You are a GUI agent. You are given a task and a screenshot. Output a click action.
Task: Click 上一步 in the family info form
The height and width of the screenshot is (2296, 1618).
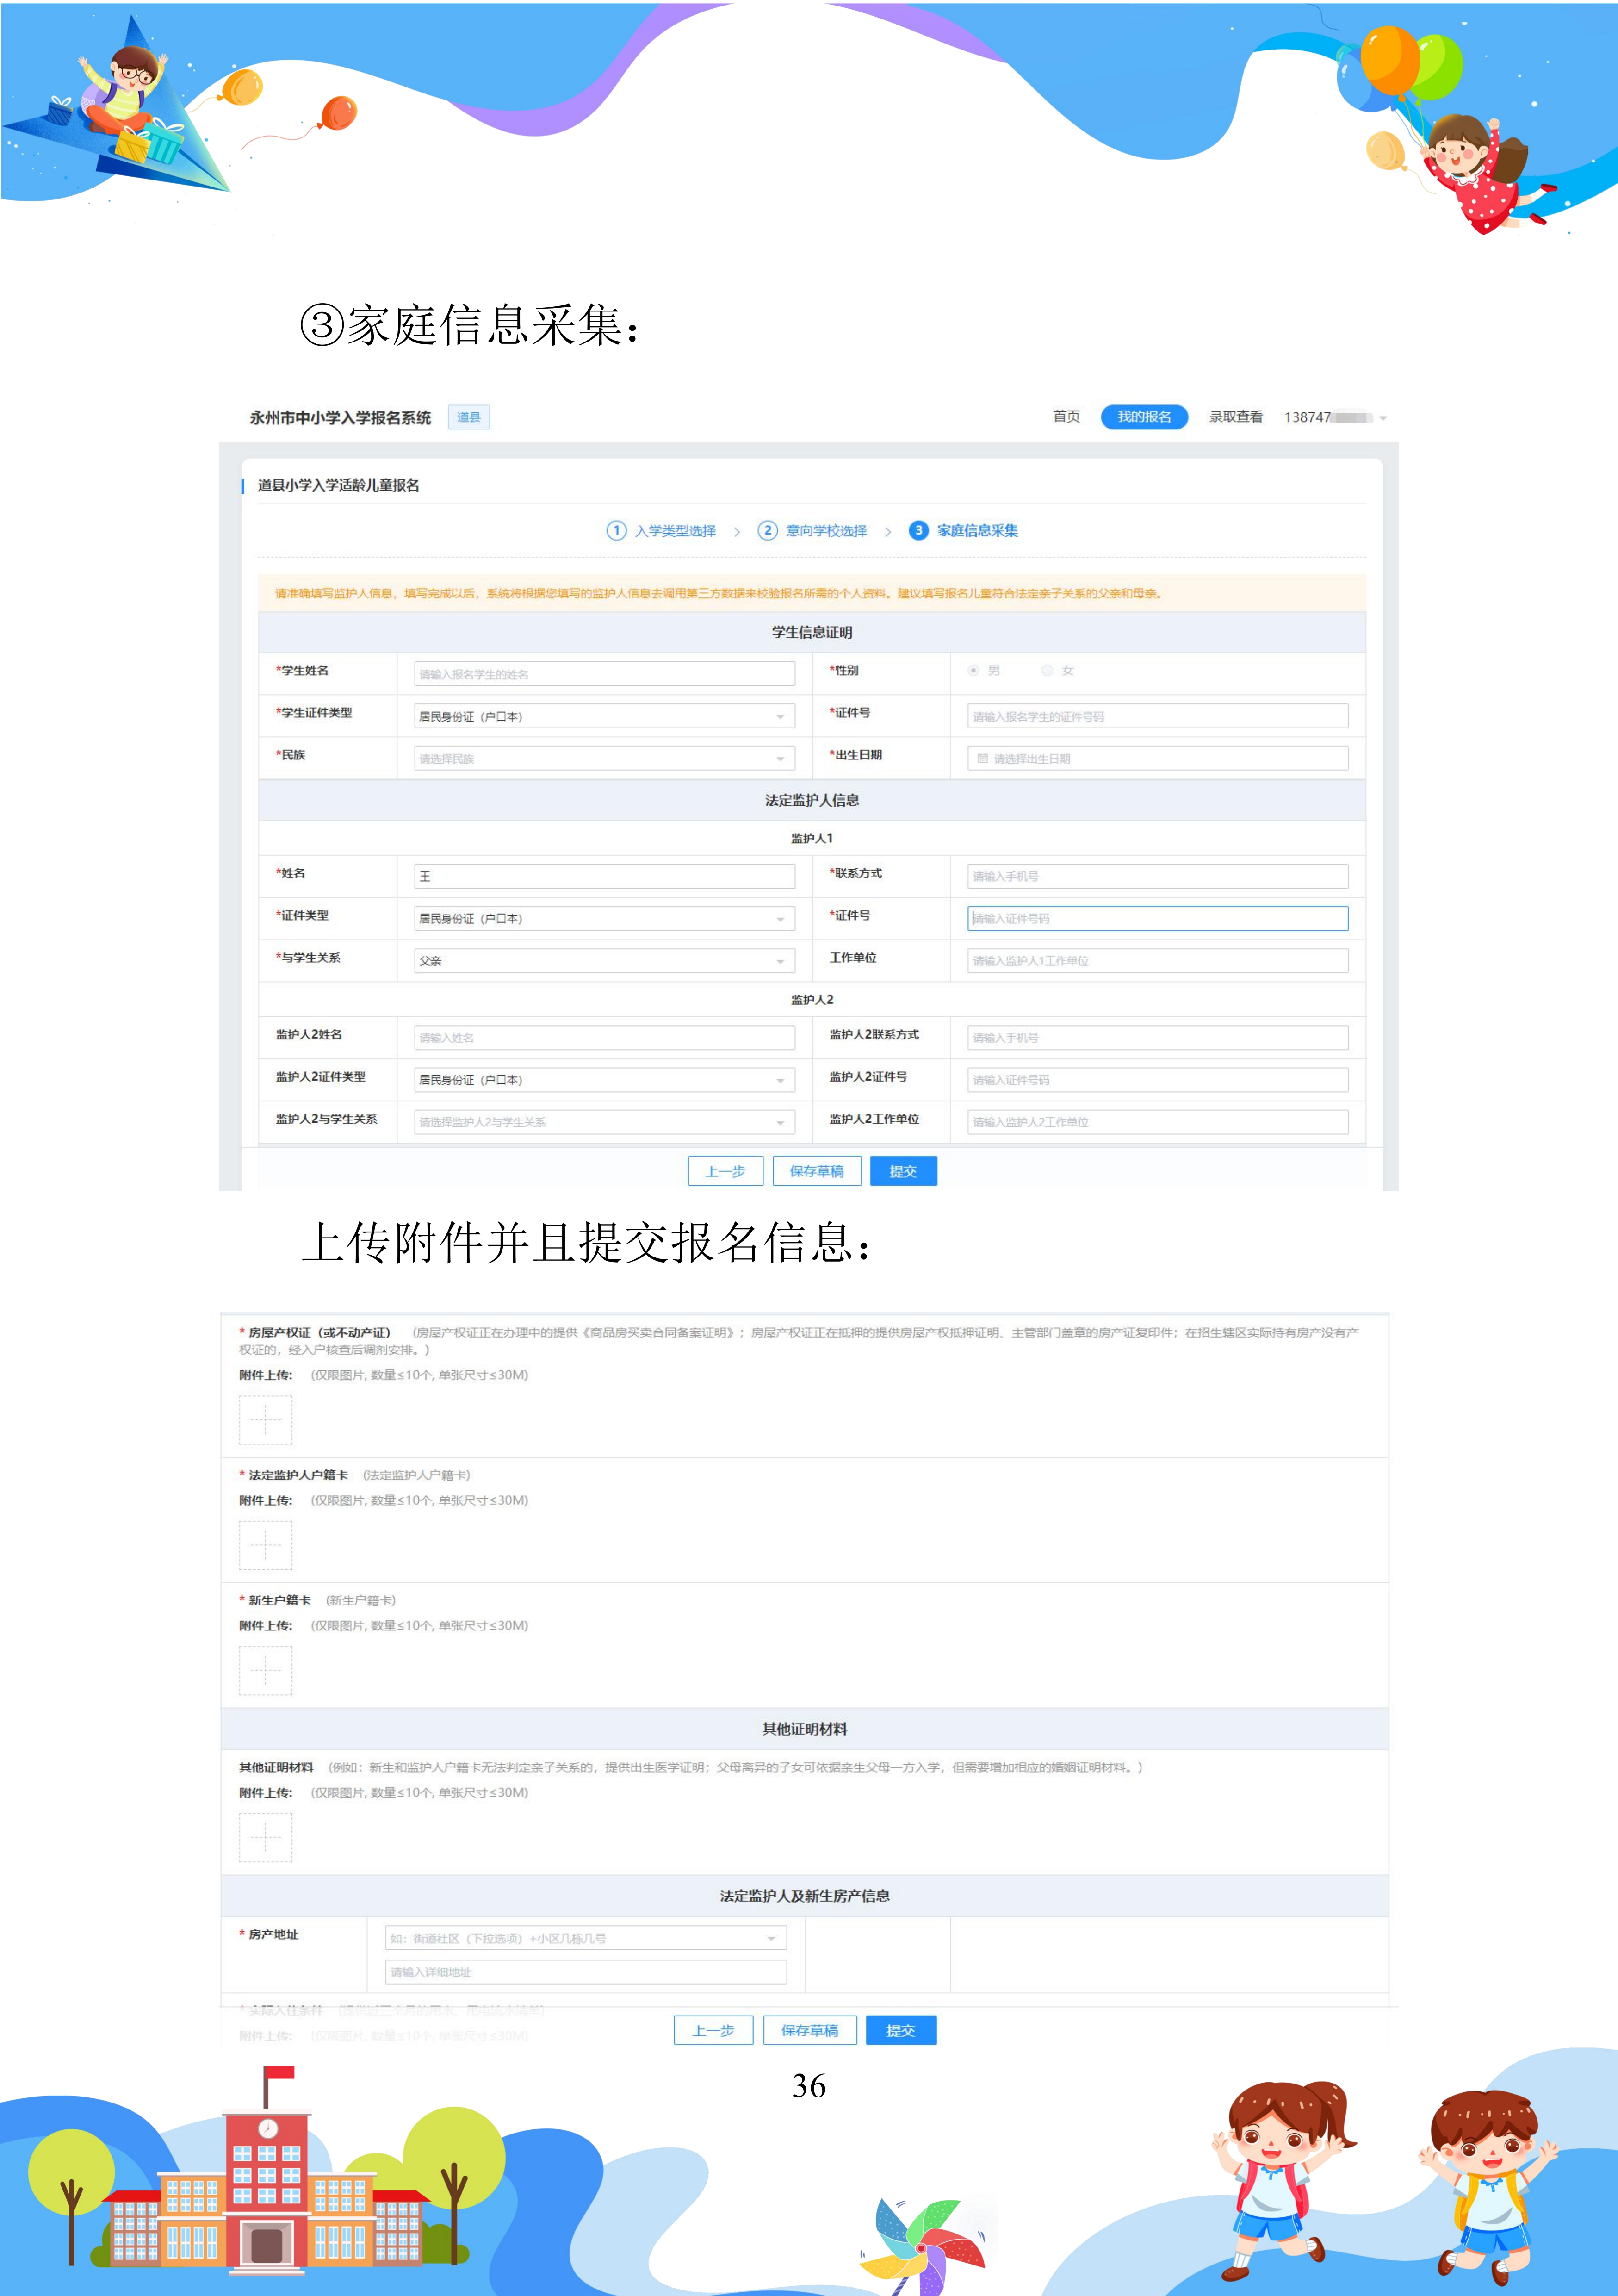tap(725, 1171)
